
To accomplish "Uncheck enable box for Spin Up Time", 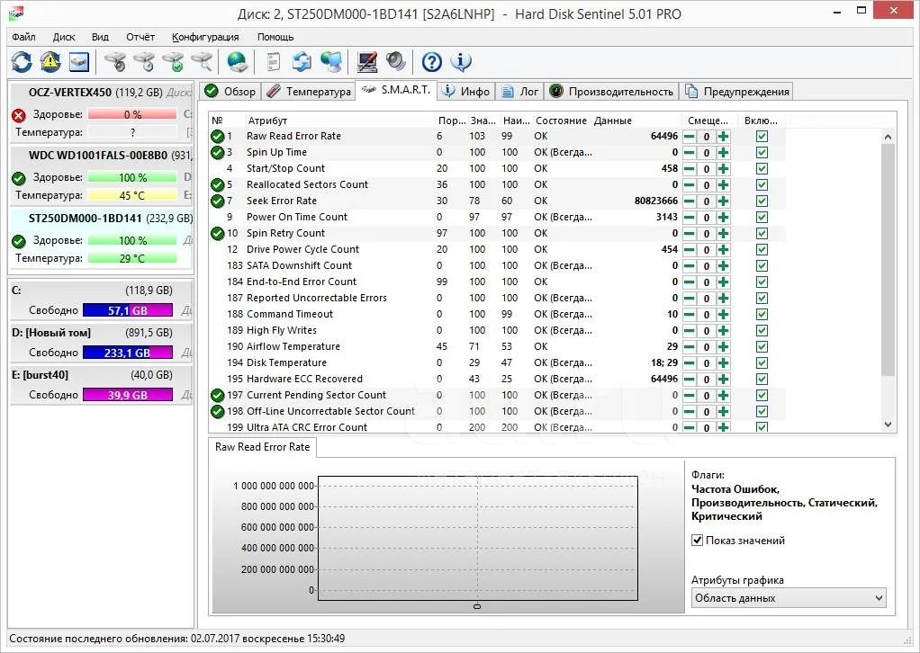I will click(762, 152).
